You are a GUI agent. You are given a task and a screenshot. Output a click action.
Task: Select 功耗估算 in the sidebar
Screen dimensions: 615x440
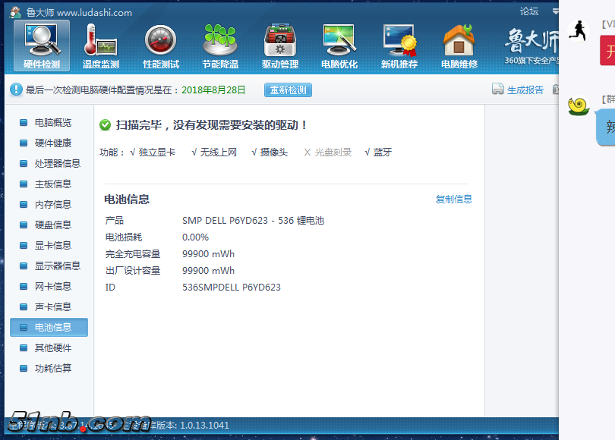click(52, 368)
